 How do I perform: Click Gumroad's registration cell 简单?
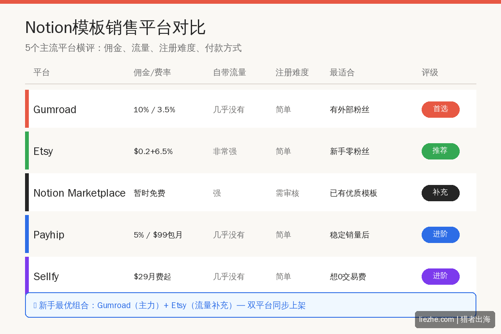click(x=283, y=110)
